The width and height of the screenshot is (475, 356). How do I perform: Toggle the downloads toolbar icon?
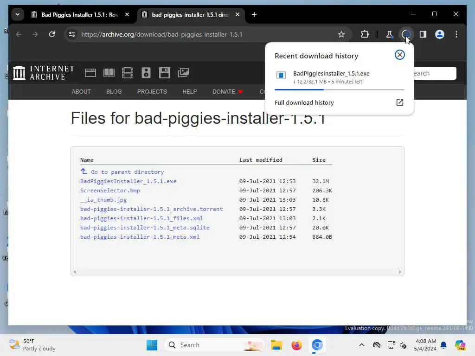[x=406, y=34]
